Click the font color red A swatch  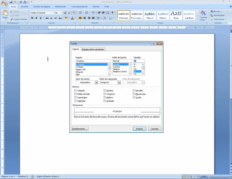click(72, 18)
